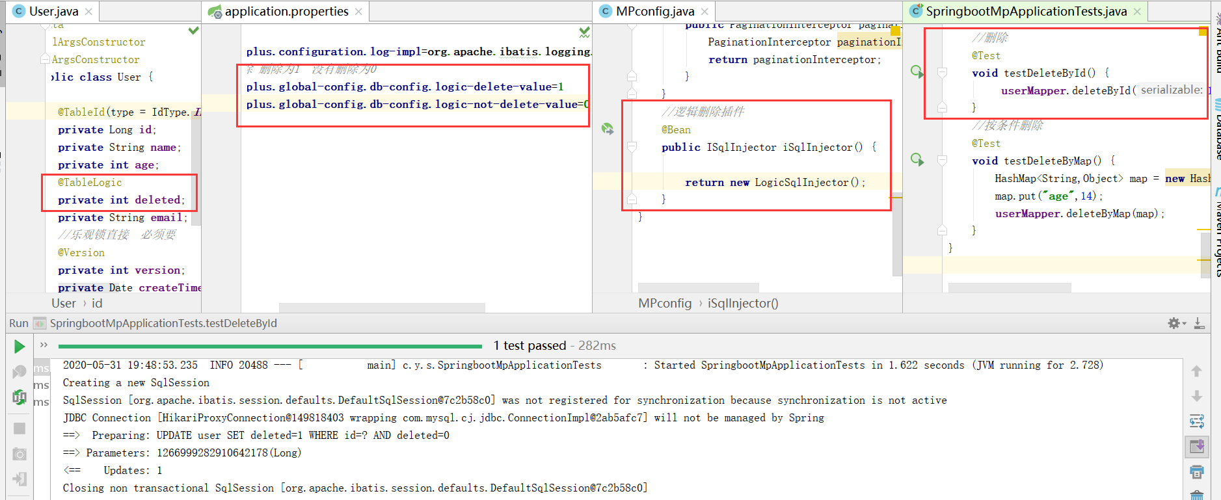Close the MPconfig.java tab

pyautogui.click(x=704, y=12)
